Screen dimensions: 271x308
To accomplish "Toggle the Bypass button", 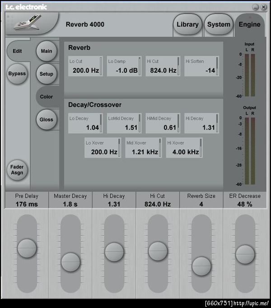I will coord(17,74).
